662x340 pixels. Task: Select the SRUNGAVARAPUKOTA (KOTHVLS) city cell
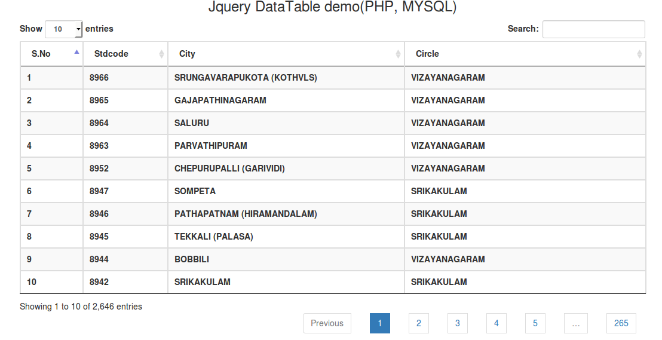tap(286, 78)
